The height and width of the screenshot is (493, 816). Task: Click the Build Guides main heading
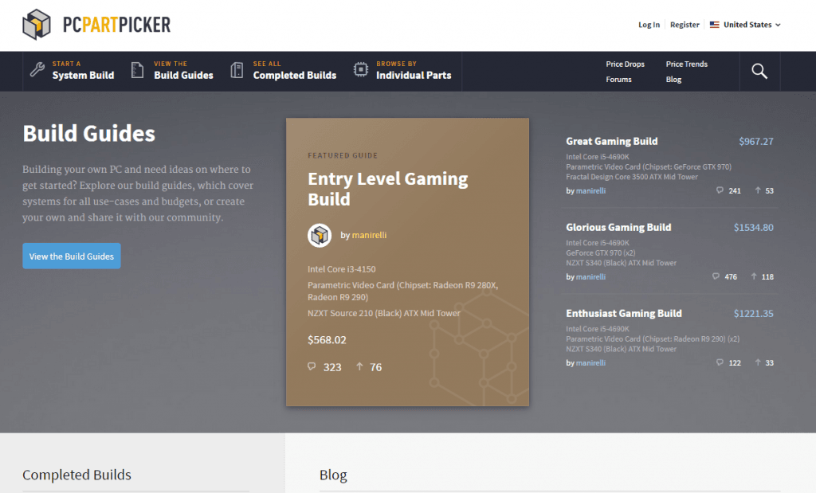[x=89, y=133]
